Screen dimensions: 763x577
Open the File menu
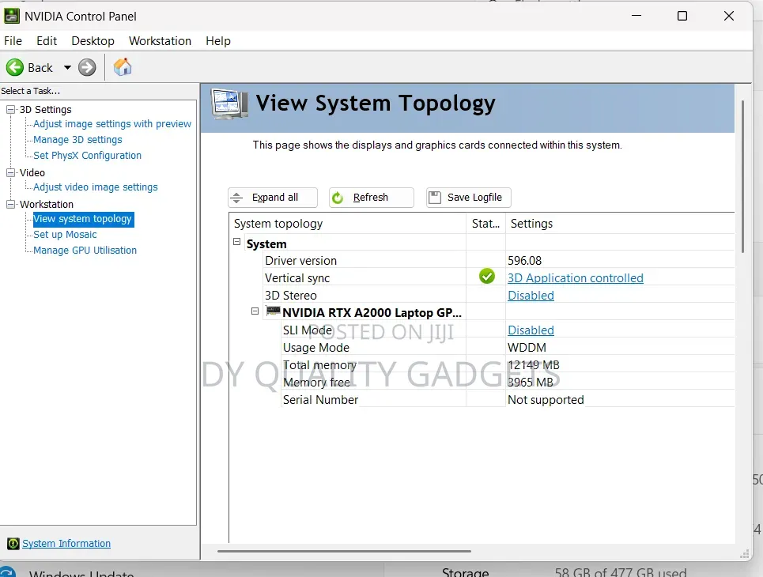pyautogui.click(x=13, y=41)
